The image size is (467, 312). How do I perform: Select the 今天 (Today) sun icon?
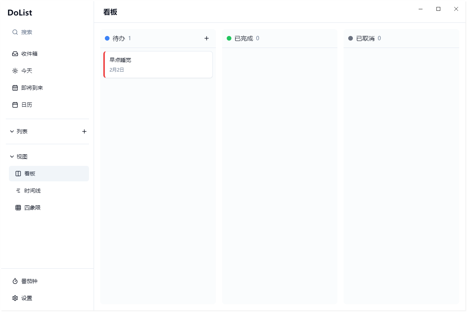pos(15,70)
